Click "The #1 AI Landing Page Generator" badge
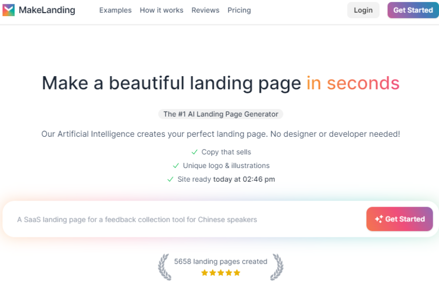 point(220,114)
